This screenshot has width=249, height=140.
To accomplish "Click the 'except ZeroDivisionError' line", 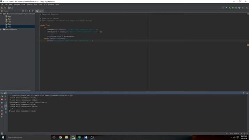I will [55, 38].
